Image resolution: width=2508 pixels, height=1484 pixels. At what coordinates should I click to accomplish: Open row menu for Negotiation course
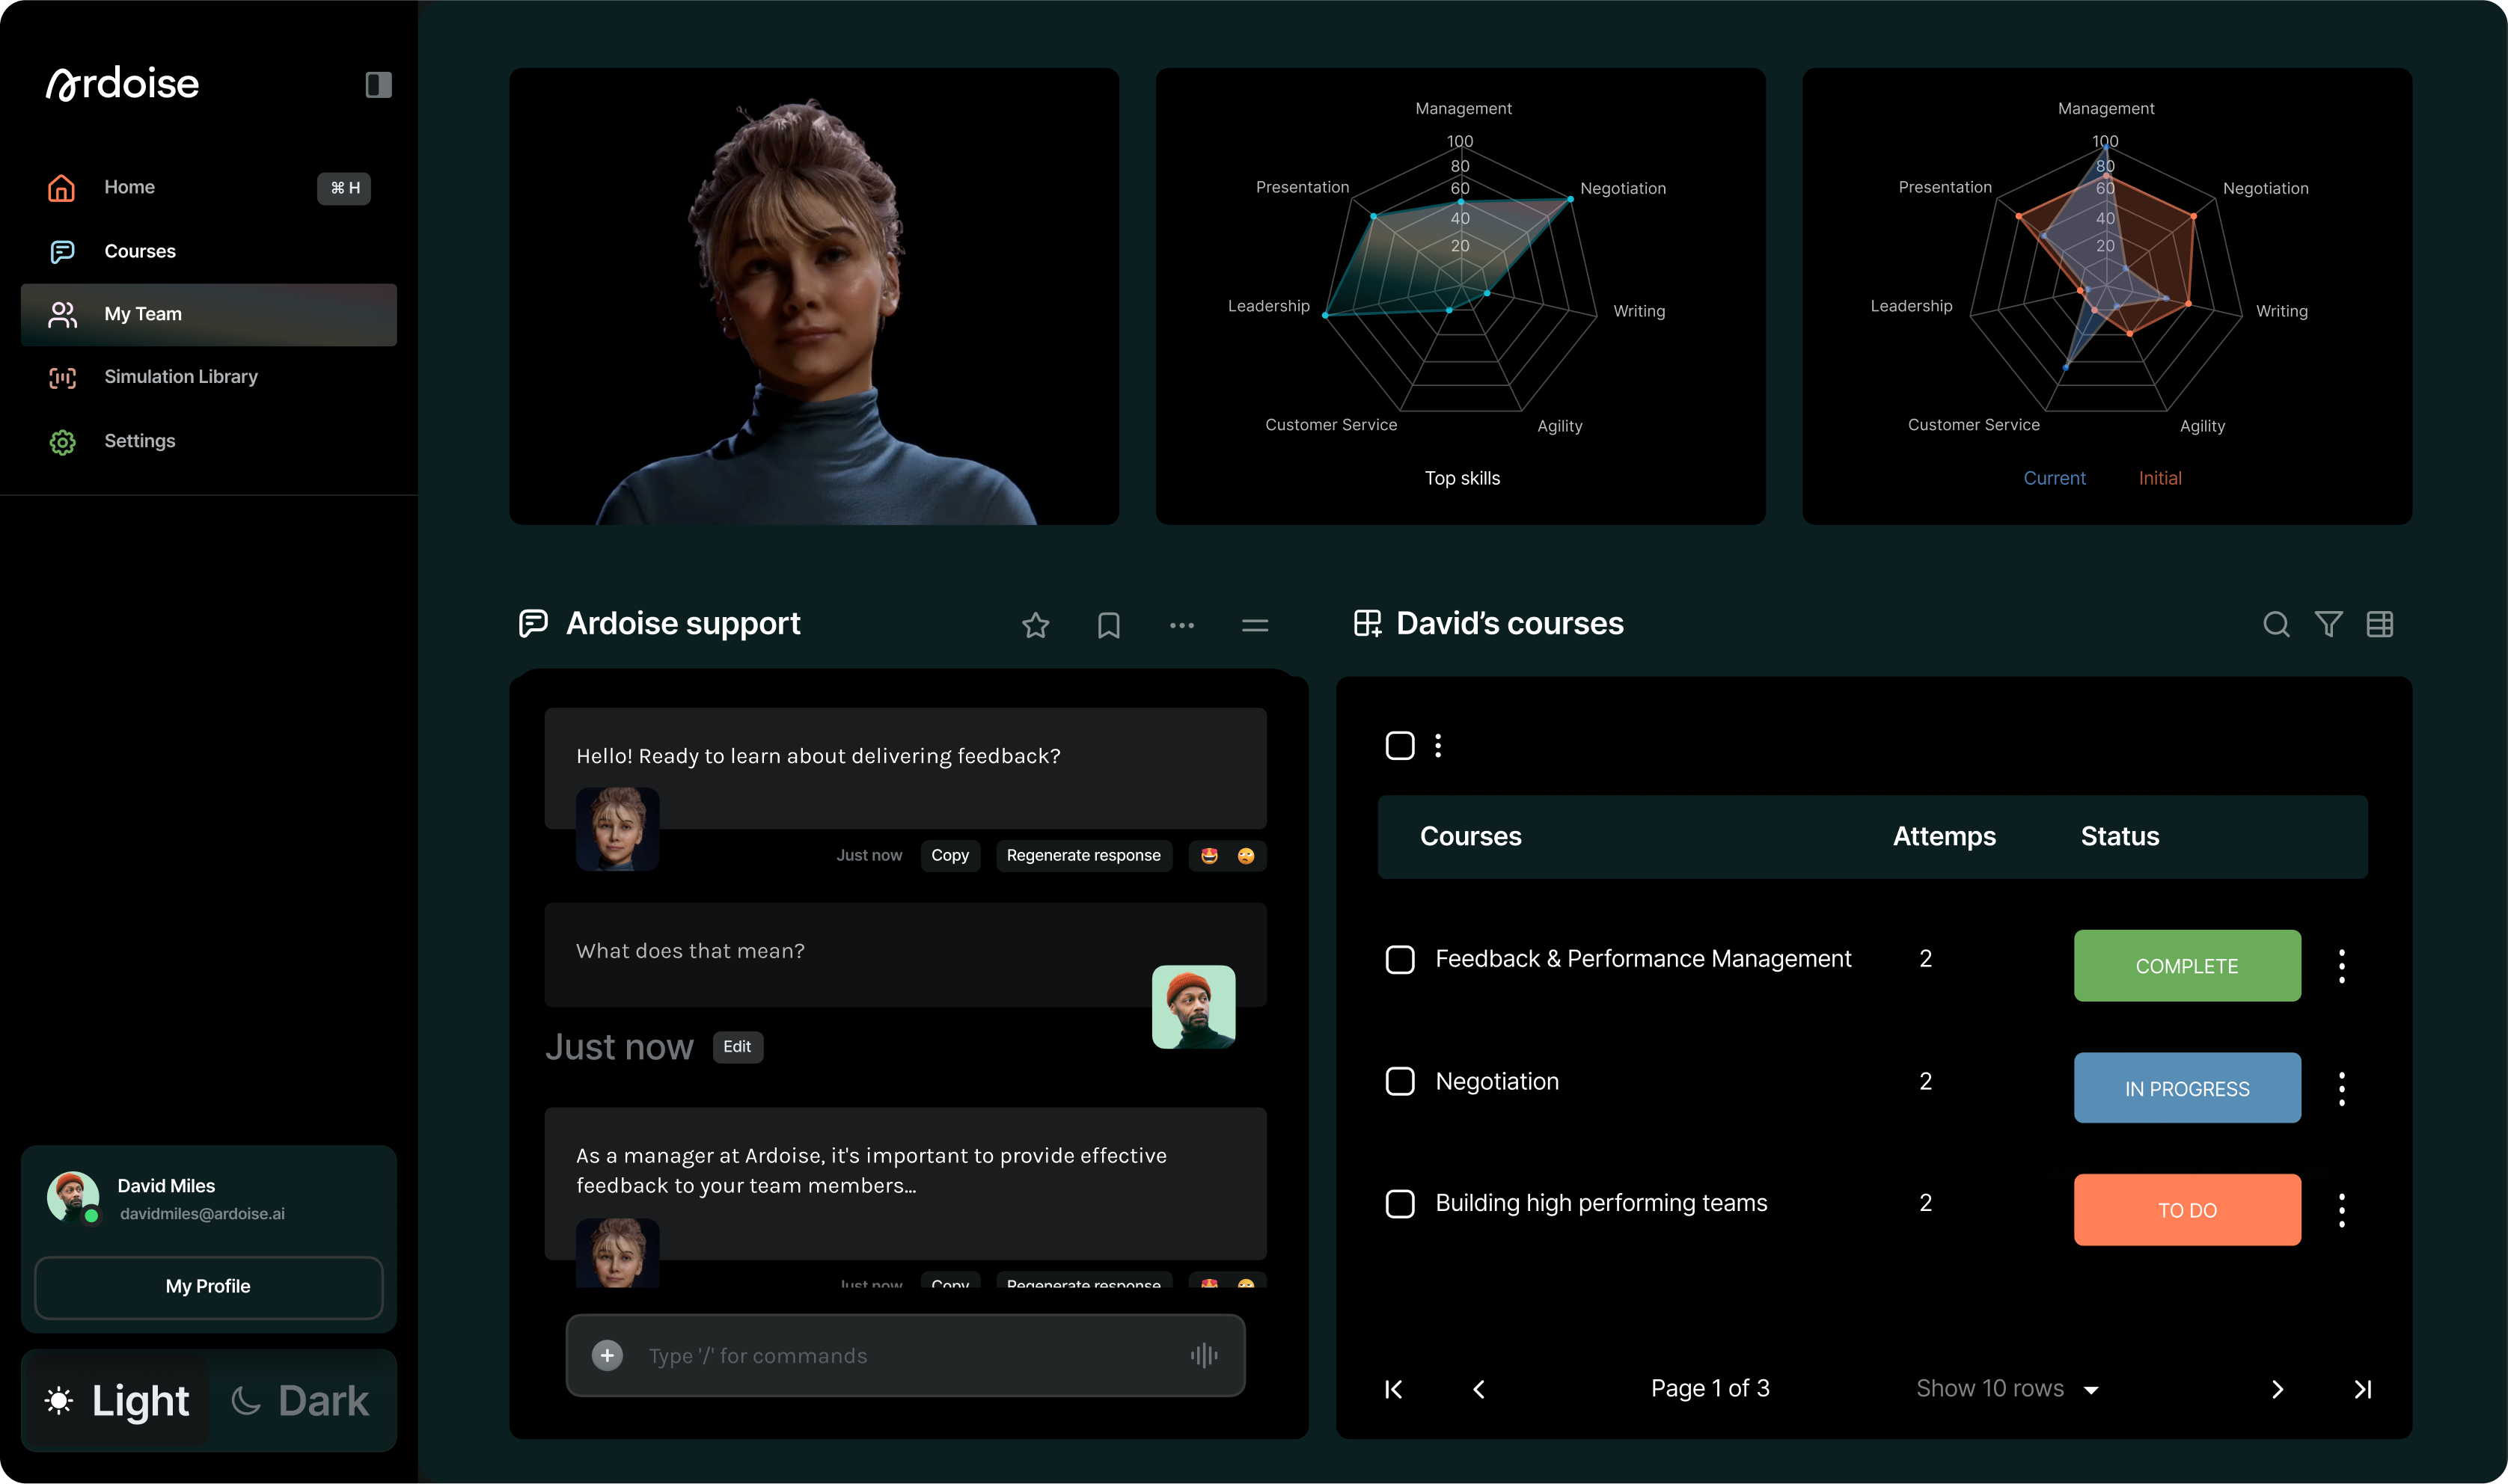[2341, 1089]
